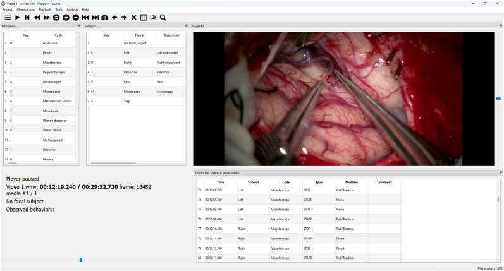This screenshot has height=271, width=504.
Task: Click the volume slider beside the video
Action: [x=498, y=99]
